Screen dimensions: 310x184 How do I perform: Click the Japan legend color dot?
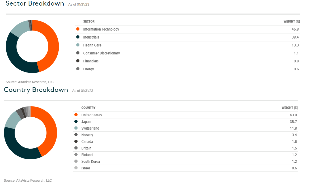pyautogui.click(x=76, y=122)
